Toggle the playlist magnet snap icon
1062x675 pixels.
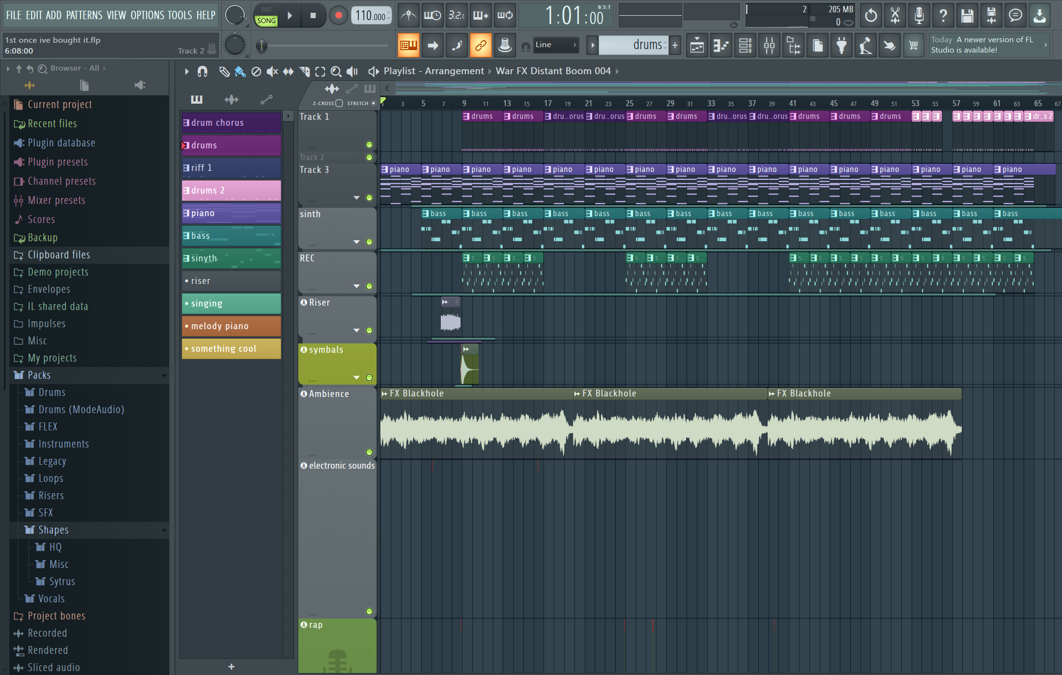[x=202, y=72]
